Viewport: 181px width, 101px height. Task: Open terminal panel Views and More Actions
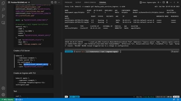click(x=171, y=2)
